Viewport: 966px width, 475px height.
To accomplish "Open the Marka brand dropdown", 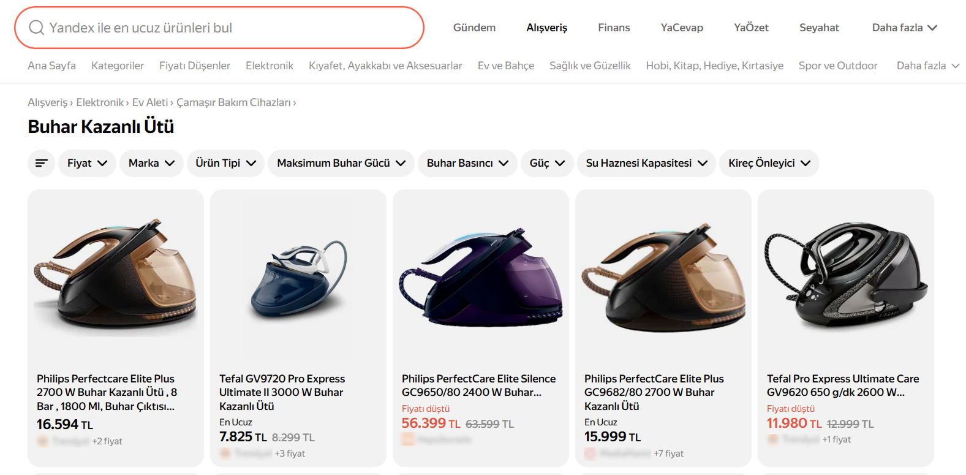I will click(151, 163).
